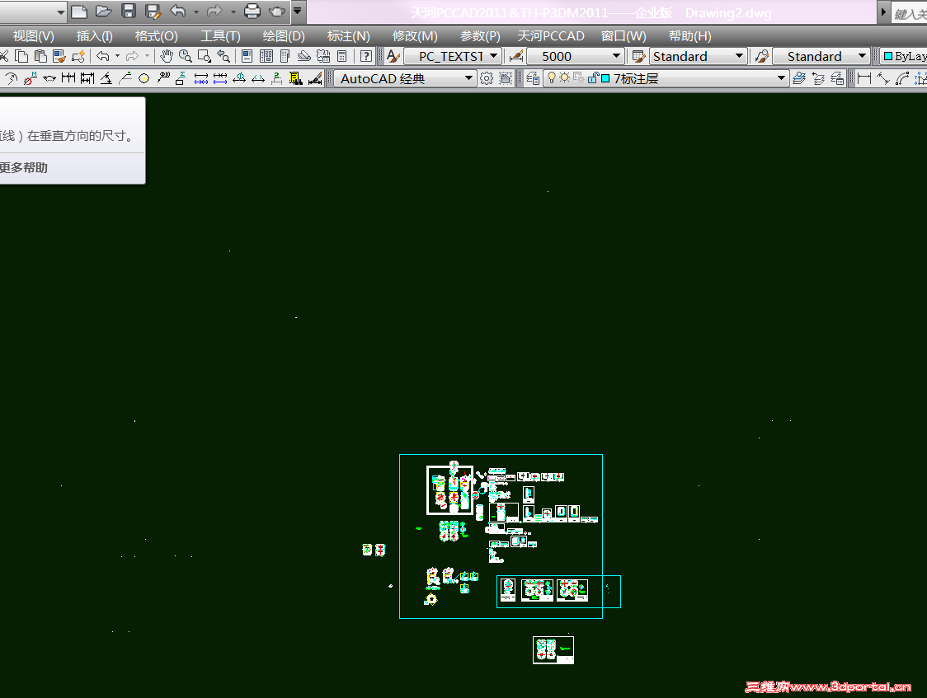Viewport: 927px width, 698px height.
Task: Open a file using the folder icon
Action: (x=103, y=12)
